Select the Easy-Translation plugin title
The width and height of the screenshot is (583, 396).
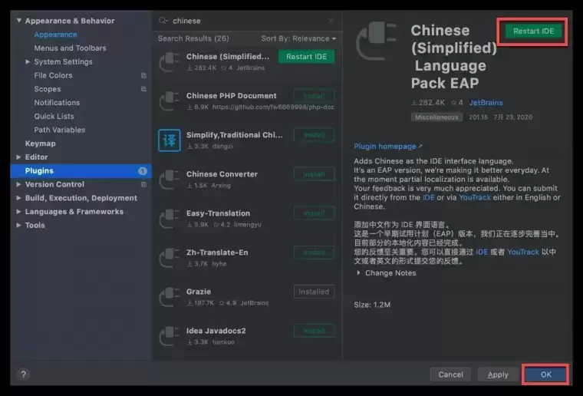[x=219, y=213]
